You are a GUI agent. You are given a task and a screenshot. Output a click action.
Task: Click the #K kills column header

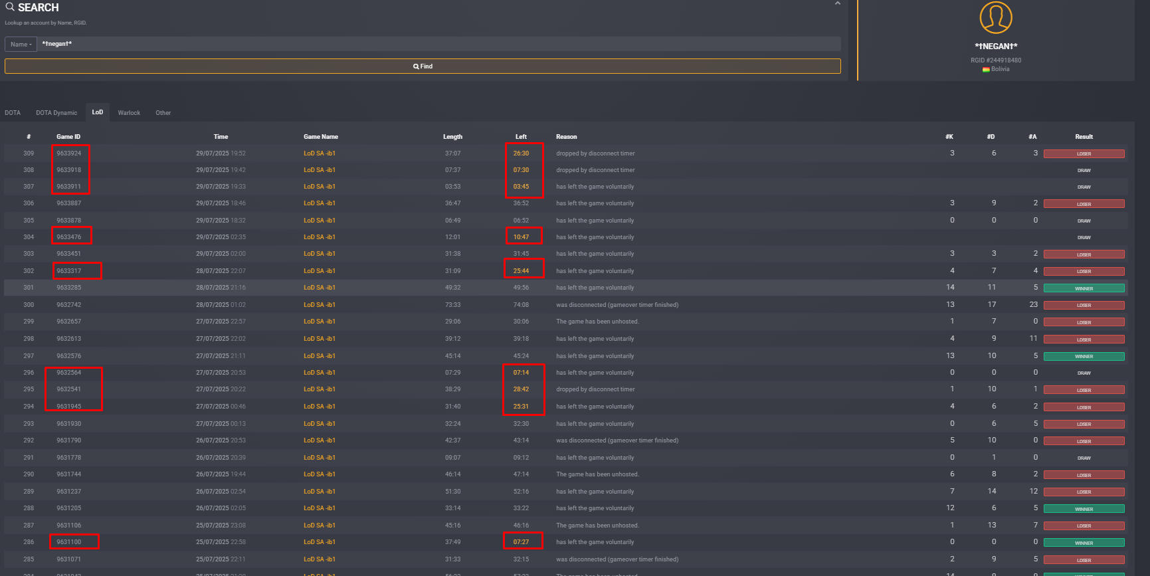(x=949, y=137)
